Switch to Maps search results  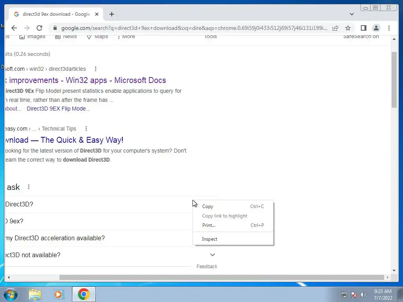click(98, 37)
